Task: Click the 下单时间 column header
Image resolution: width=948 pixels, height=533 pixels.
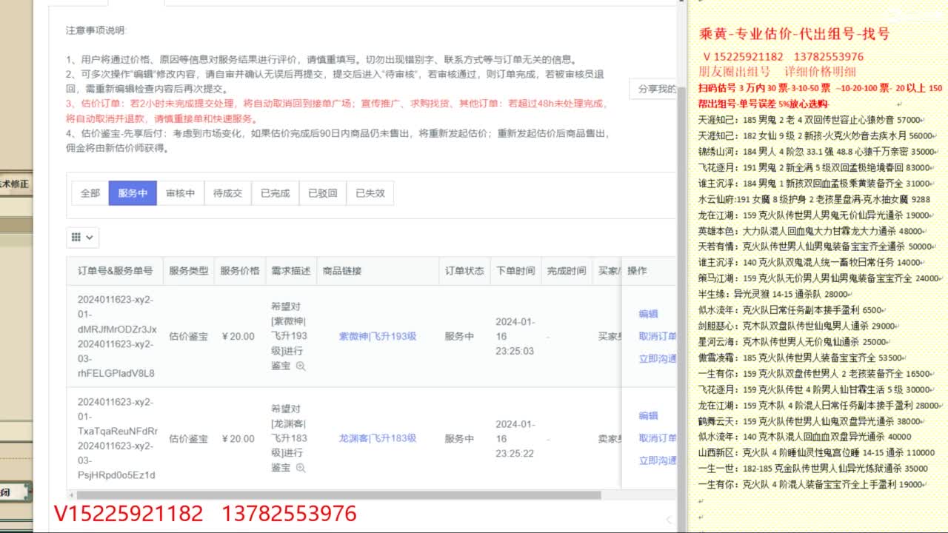Action: click(x=515, y=271)
